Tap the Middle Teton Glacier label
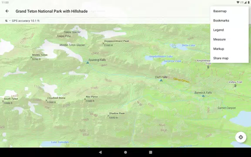The height and width of the screenshot is (157, 251). (72, 45)
